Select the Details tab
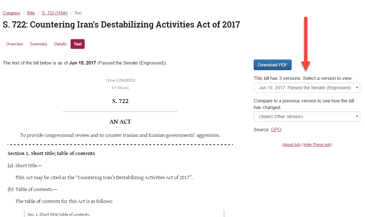Viewport: 365px width, 217px height. click(x=60, y=44)
